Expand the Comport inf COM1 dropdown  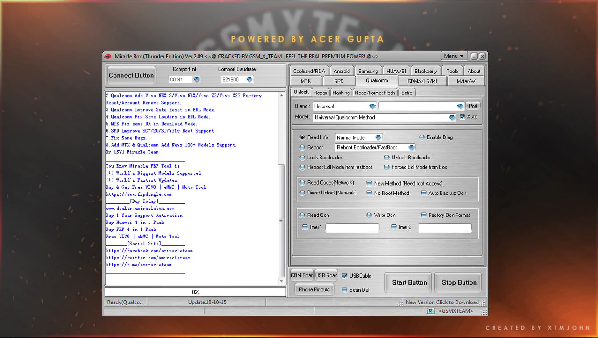pos(197,79)
